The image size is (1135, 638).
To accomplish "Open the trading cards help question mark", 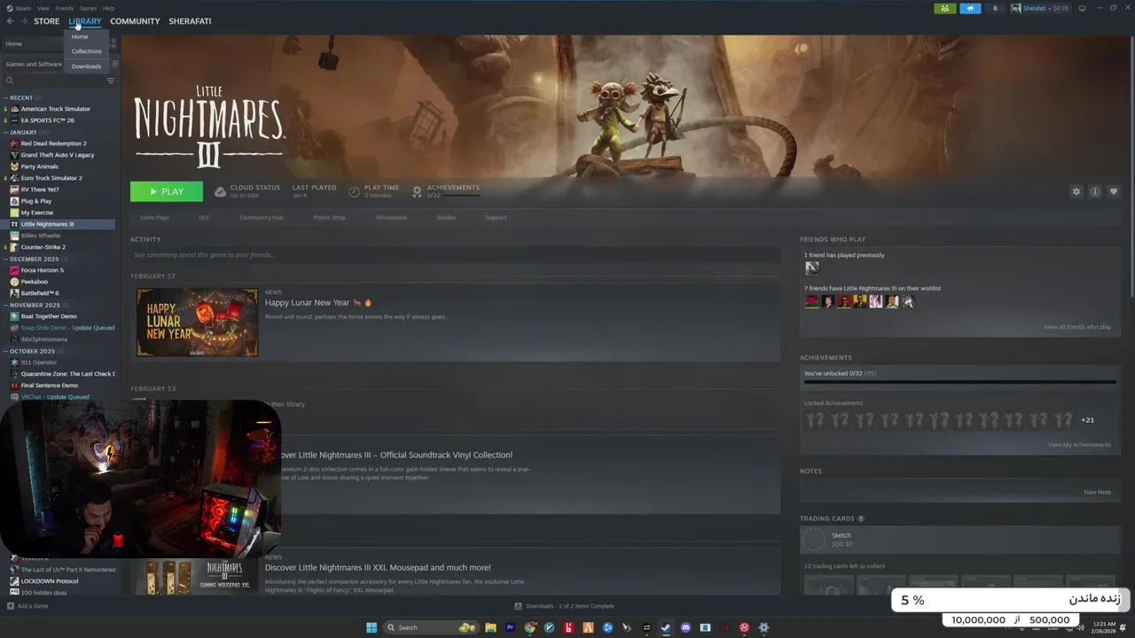I will tap(861, 518).
